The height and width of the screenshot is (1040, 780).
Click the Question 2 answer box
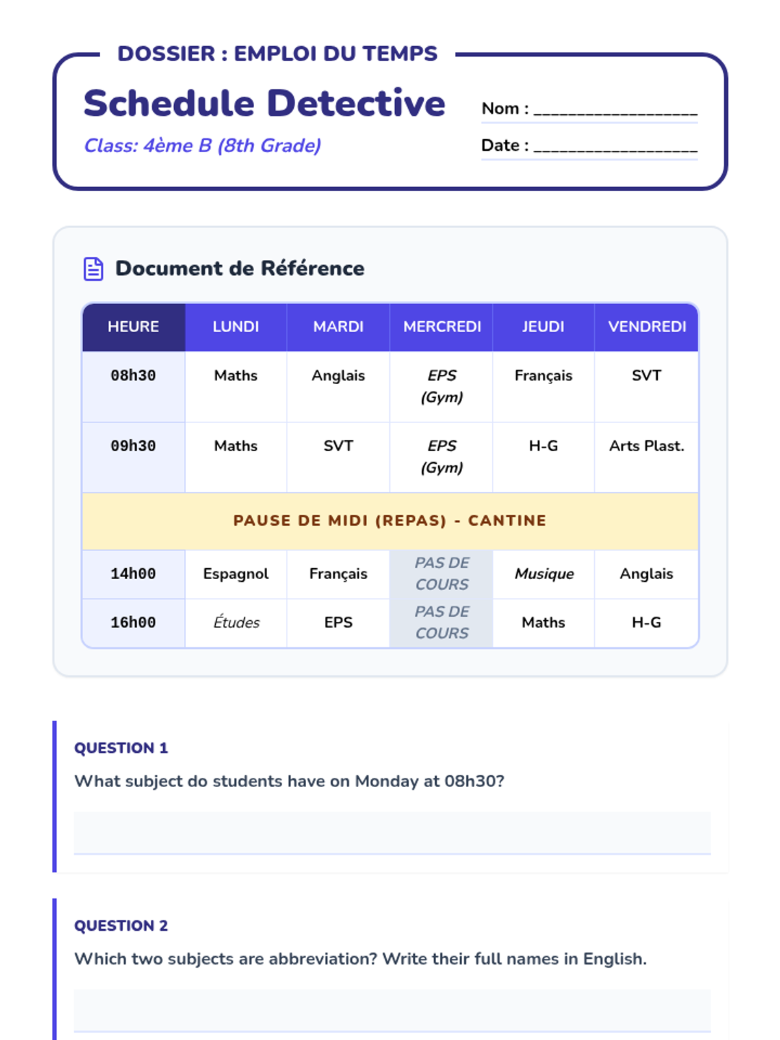pos(392,1009)
